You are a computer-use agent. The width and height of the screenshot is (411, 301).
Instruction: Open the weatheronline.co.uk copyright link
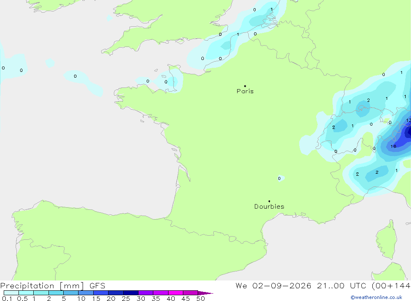pyautogui.click(x=376, y=297)
